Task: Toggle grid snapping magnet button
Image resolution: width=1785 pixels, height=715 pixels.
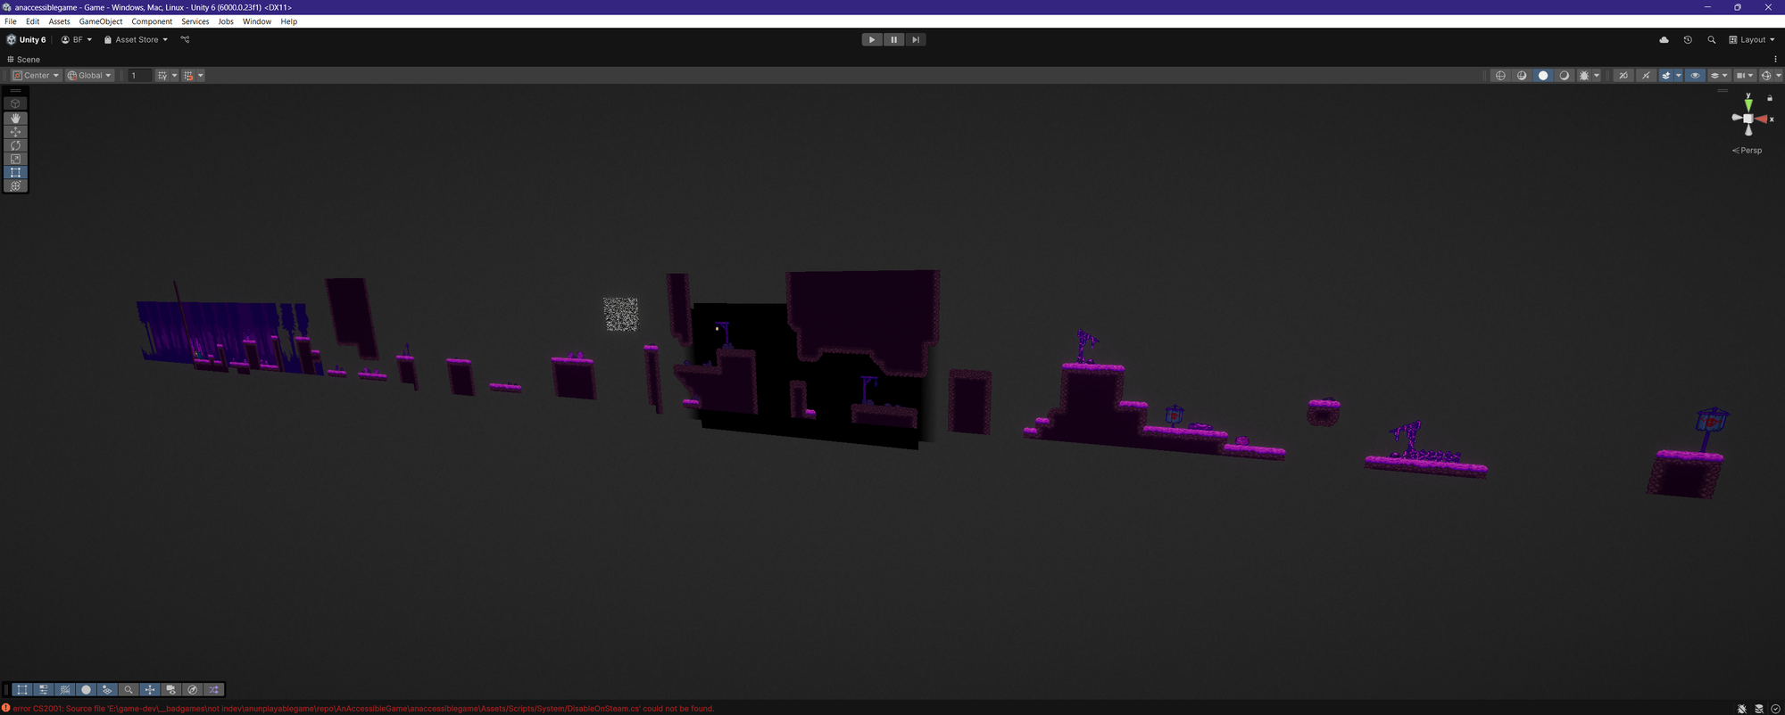Action: pyautogui.click(x=188, y=76)
